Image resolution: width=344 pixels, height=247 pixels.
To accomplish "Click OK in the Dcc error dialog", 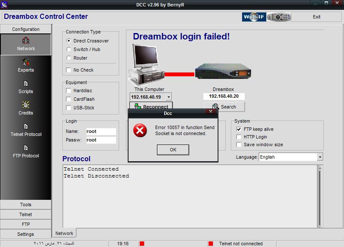I will pos(173,150).
